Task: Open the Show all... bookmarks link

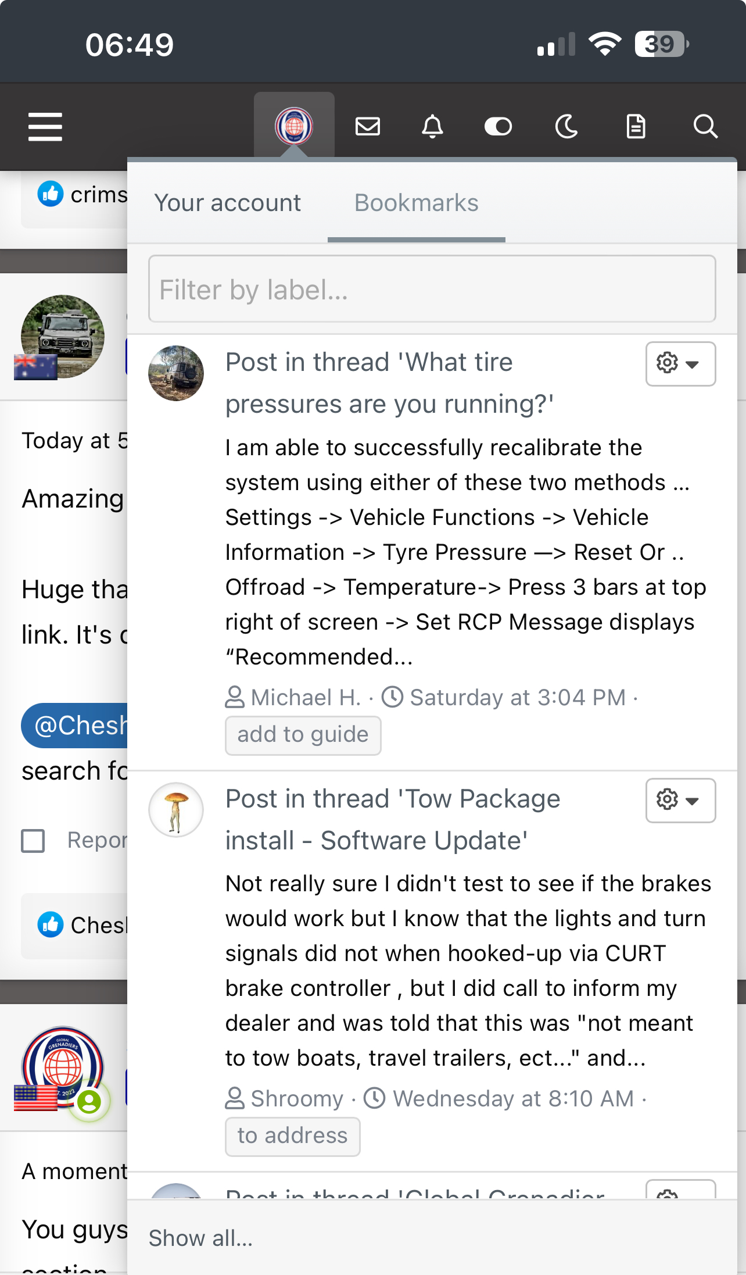Action: click(x=200, y=1238)
